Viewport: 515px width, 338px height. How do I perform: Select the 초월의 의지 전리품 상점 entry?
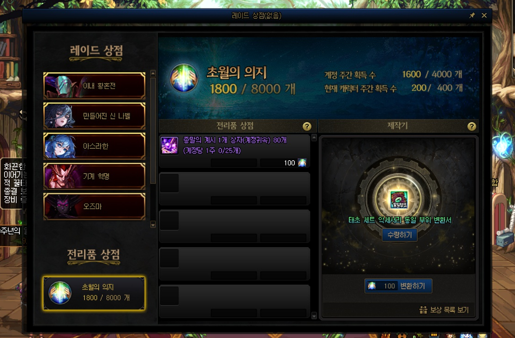point(94,293)
